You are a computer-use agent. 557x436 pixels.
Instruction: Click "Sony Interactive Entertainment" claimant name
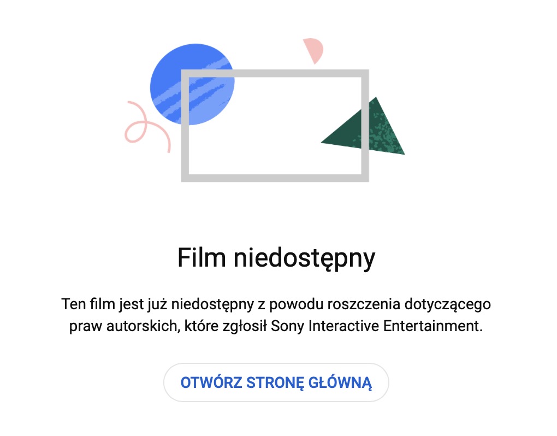coord(377,326)
